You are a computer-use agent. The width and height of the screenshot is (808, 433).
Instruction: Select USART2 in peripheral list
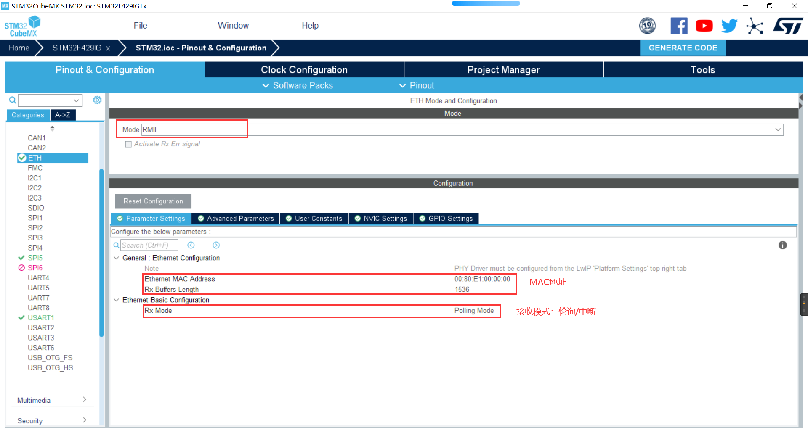coord(41,328)
